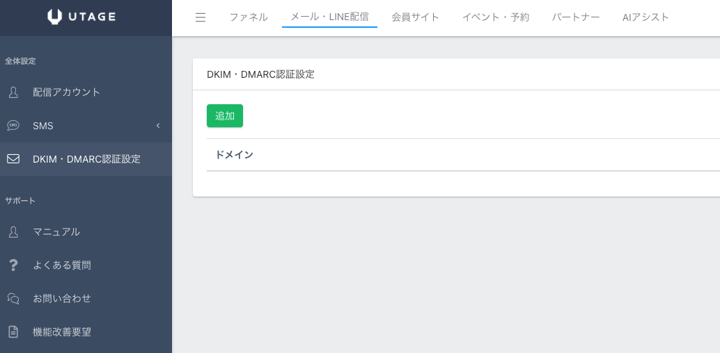Click the chat bubbles icon beside お問い合わせ
720x353 pixels.
pyautogui.click(x=13, y=298)
